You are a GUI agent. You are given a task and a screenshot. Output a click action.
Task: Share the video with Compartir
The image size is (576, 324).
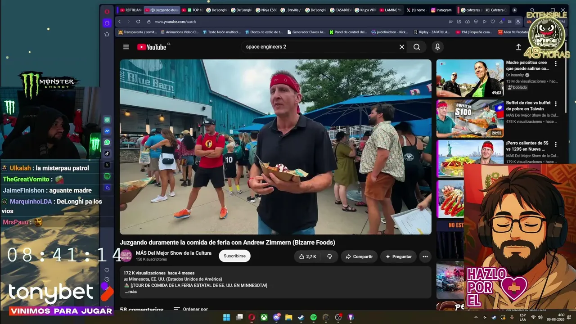click(x=359, y=256)
